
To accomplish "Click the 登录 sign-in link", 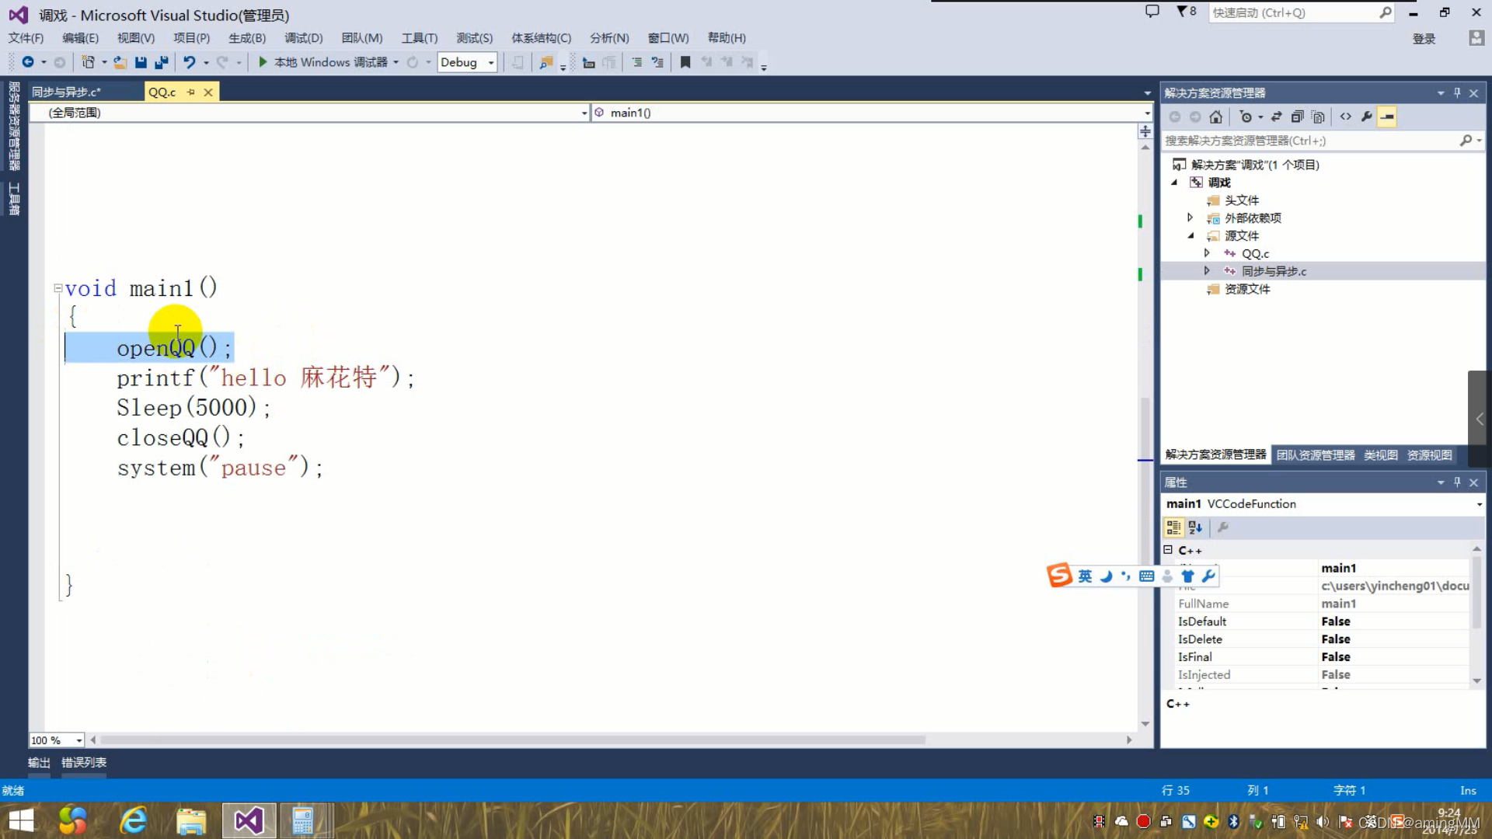I will pyautogui.click(x=1424, y=39).
